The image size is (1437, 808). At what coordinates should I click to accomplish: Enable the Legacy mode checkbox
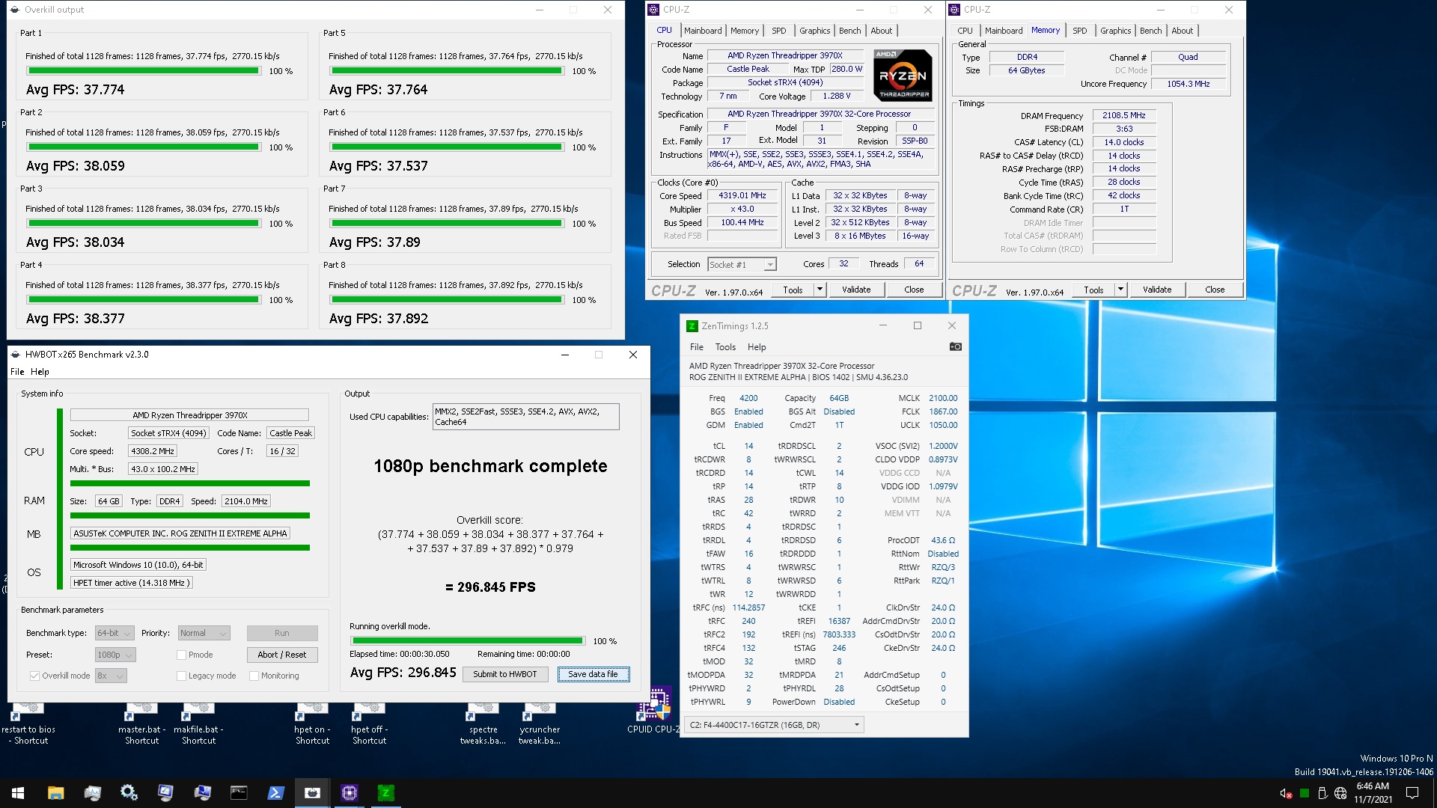(181, 676)
